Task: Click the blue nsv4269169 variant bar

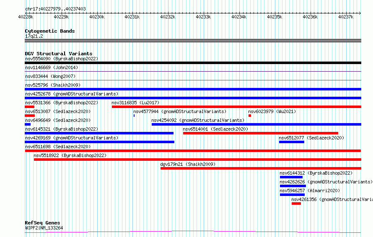Action: point(99,142)
